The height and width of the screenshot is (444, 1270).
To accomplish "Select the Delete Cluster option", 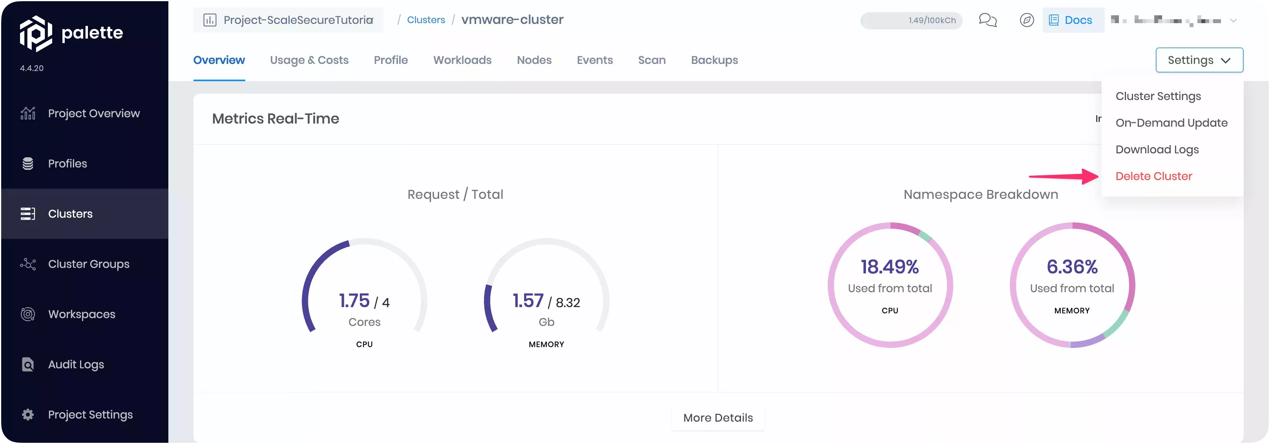I will [1153, 175].
